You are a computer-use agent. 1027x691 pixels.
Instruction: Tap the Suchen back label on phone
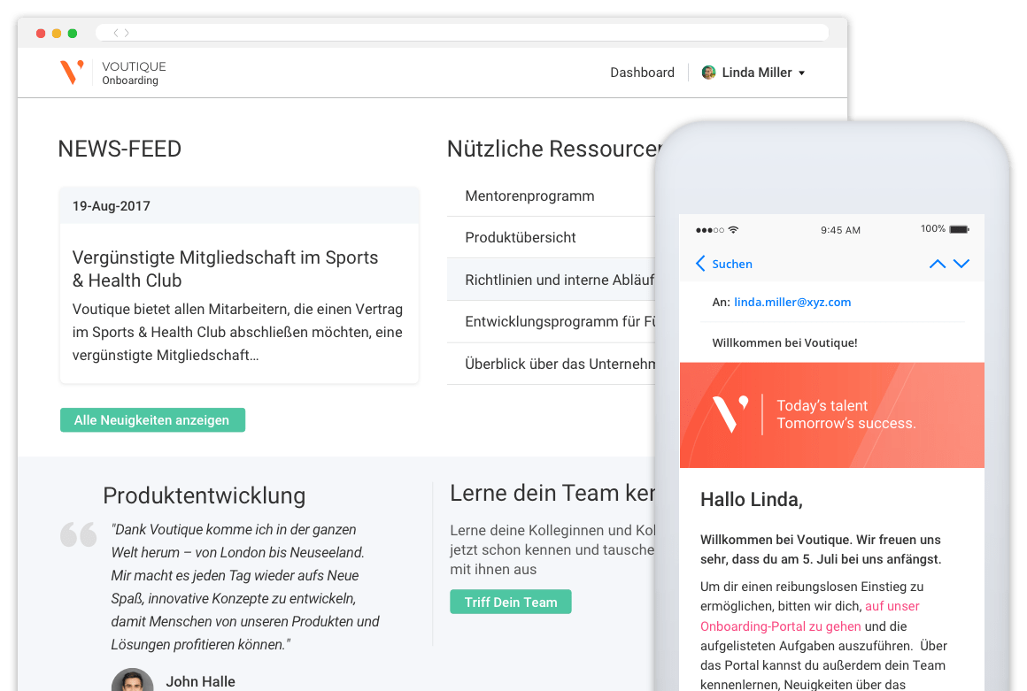click(x=732, y=265)
